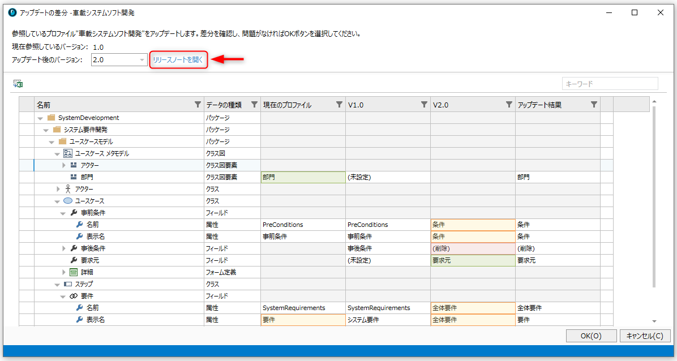Image resolution: width=677 pixels, height=361 pixels.
Task: Collapse the ユースケース メタモデル class diagram
Action: click(57, 154)
